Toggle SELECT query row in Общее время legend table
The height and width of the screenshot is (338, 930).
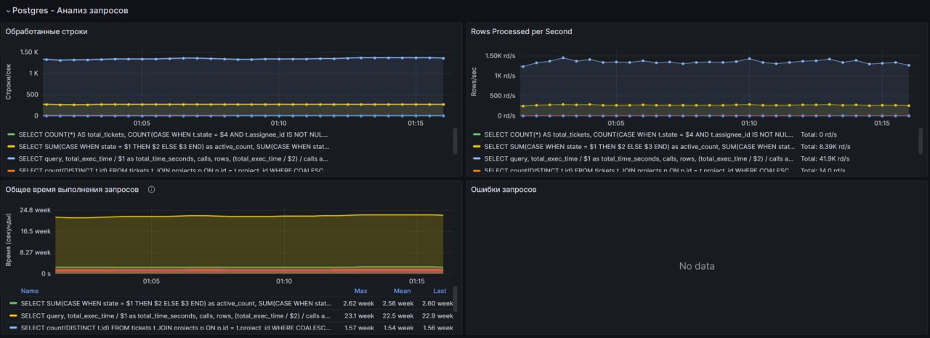point(174,315)
